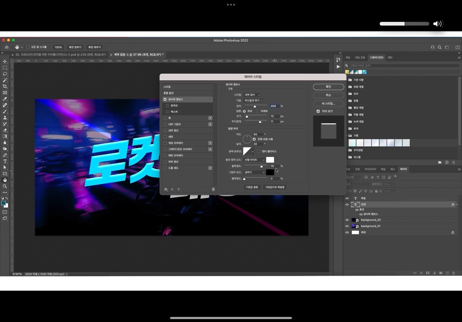Switch to the 패턴 panel tab
Screen dimensions: 462x322
pyautogui.click(x=390, y=58)
